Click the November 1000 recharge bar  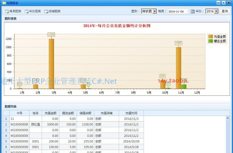(x=178, y=68)
